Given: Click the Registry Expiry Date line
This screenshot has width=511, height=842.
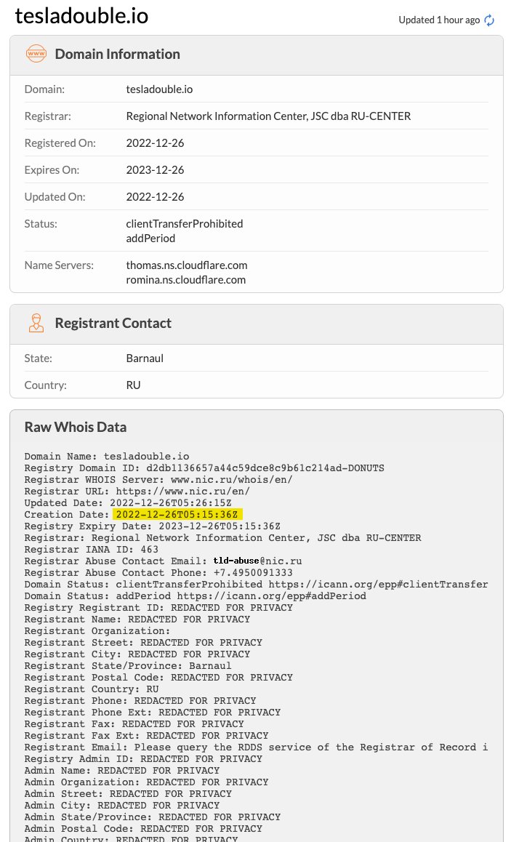Looking at the screenshot, I should pos(153,526).
